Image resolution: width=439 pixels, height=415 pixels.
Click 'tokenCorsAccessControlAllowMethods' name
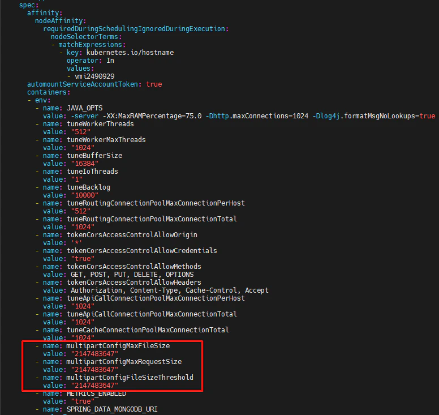point(134,267)
